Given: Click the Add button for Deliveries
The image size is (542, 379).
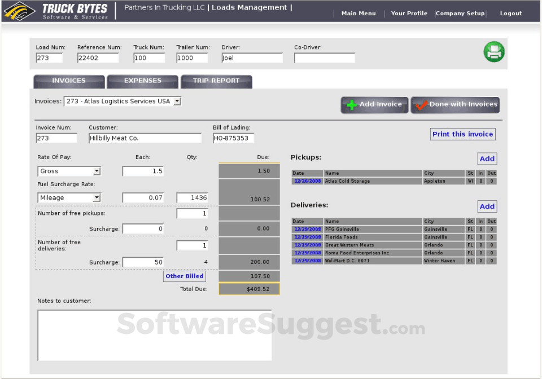Looking at the screenshot, I should [487, 206].
